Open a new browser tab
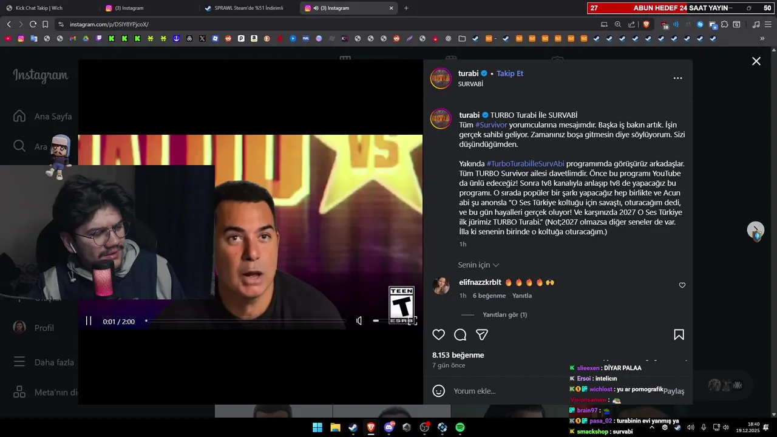This screenshot has width=777, height=437. 406,8
